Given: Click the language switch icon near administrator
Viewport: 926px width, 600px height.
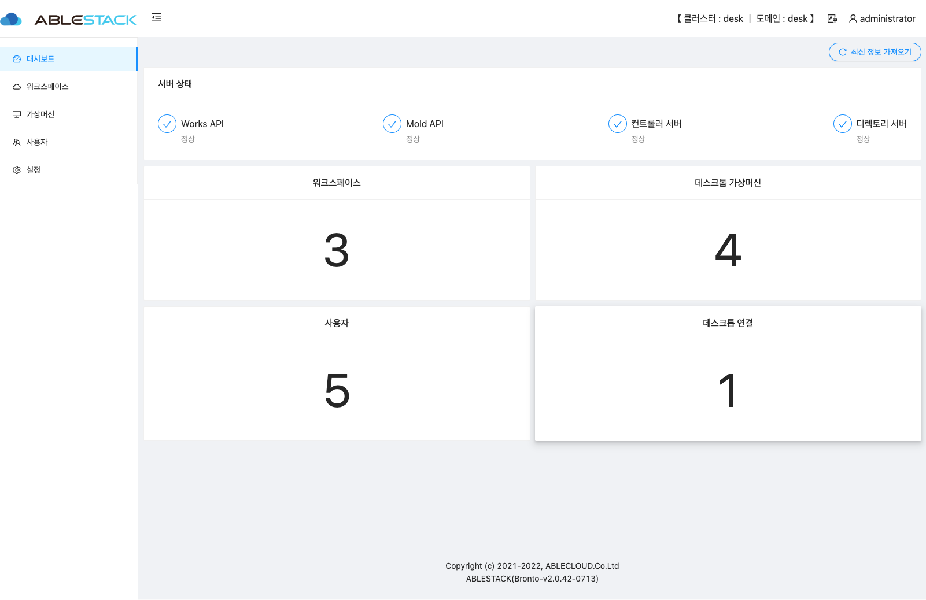Looking at the screenshot, I should 832,18.
